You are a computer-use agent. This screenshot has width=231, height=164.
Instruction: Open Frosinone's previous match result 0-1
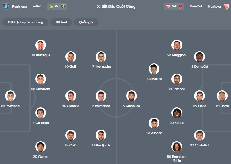[x=57, y=6]
